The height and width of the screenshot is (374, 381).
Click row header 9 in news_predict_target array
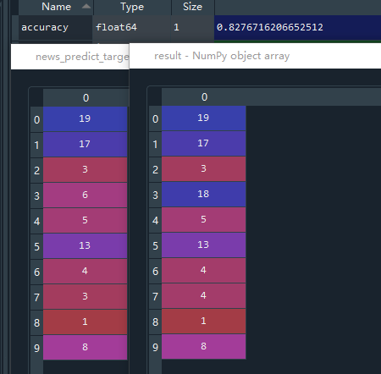click(36, 348)
